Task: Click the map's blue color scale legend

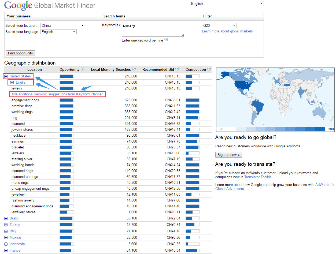Action: 280,129
